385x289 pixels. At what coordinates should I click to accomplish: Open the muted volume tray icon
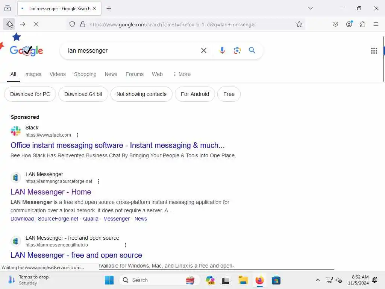tap(339, 280)
